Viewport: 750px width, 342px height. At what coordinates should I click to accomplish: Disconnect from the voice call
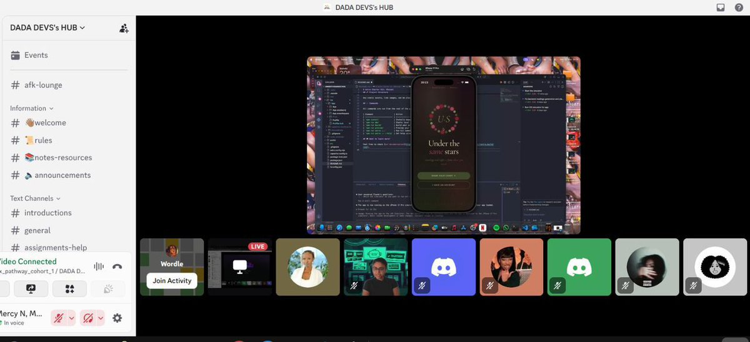(117, 266)
